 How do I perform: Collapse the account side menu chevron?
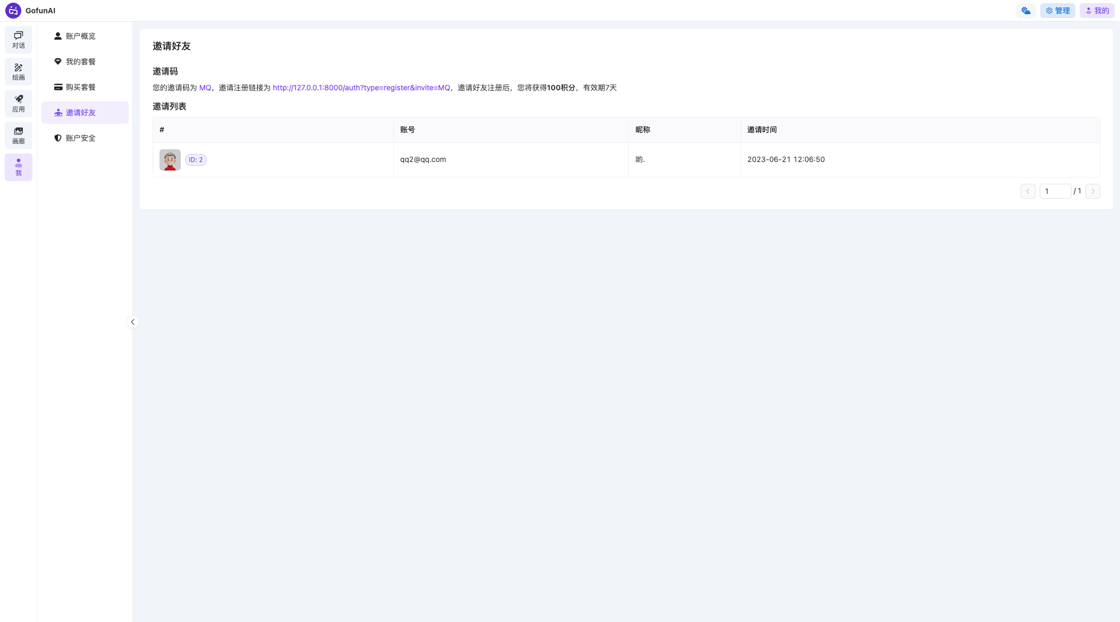pos(133,322)
